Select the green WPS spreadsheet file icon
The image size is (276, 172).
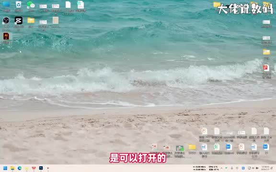click(216, 147)
